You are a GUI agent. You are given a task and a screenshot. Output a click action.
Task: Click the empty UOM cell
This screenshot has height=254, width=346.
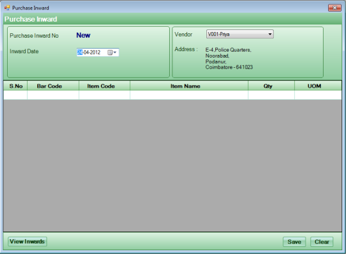point(318,95)
